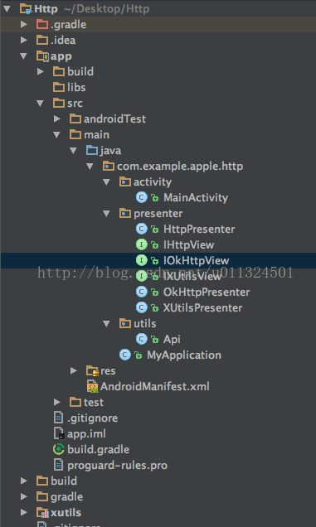The height and width of the screenshot is (527, 316).
Task: Click the XUtilsPresenter class icon
Action: click(x=142, y=307)
